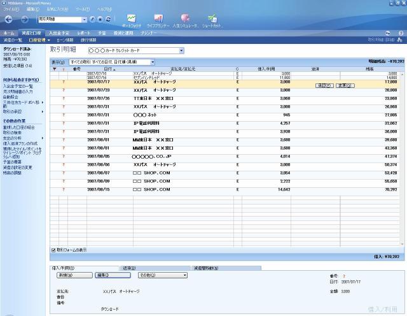
Task: Expand the 三井住友カード sidebar item arrow
Action: (43, 103)
